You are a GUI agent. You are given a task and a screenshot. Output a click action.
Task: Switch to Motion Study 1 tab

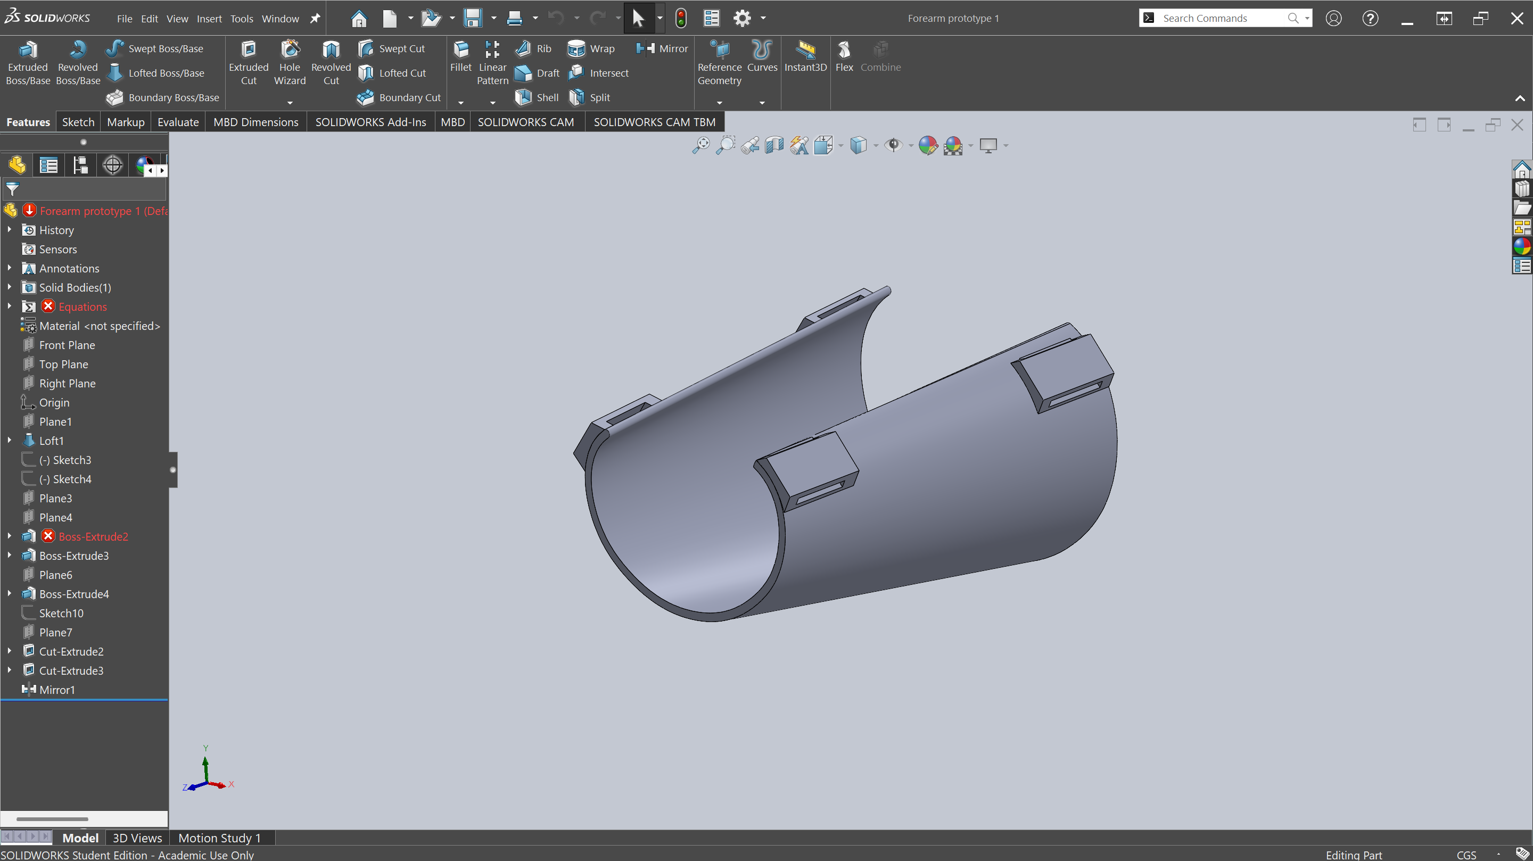click(220, 838)
